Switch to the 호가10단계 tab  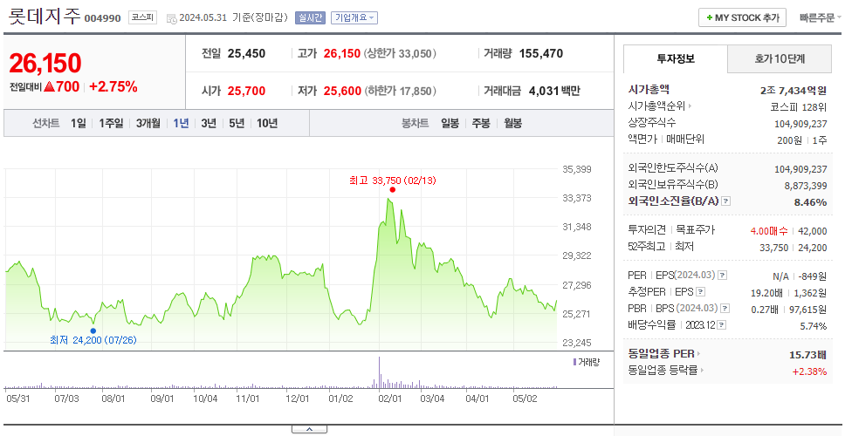tap(780, 58)
